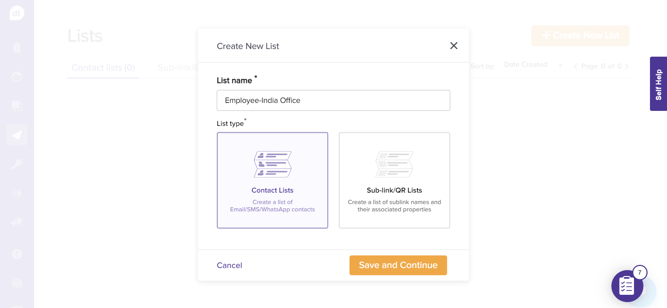The height and width of the screenshot is (308, 667).
Task: Open the globe icon in sidebar
Action: (17, 283)
